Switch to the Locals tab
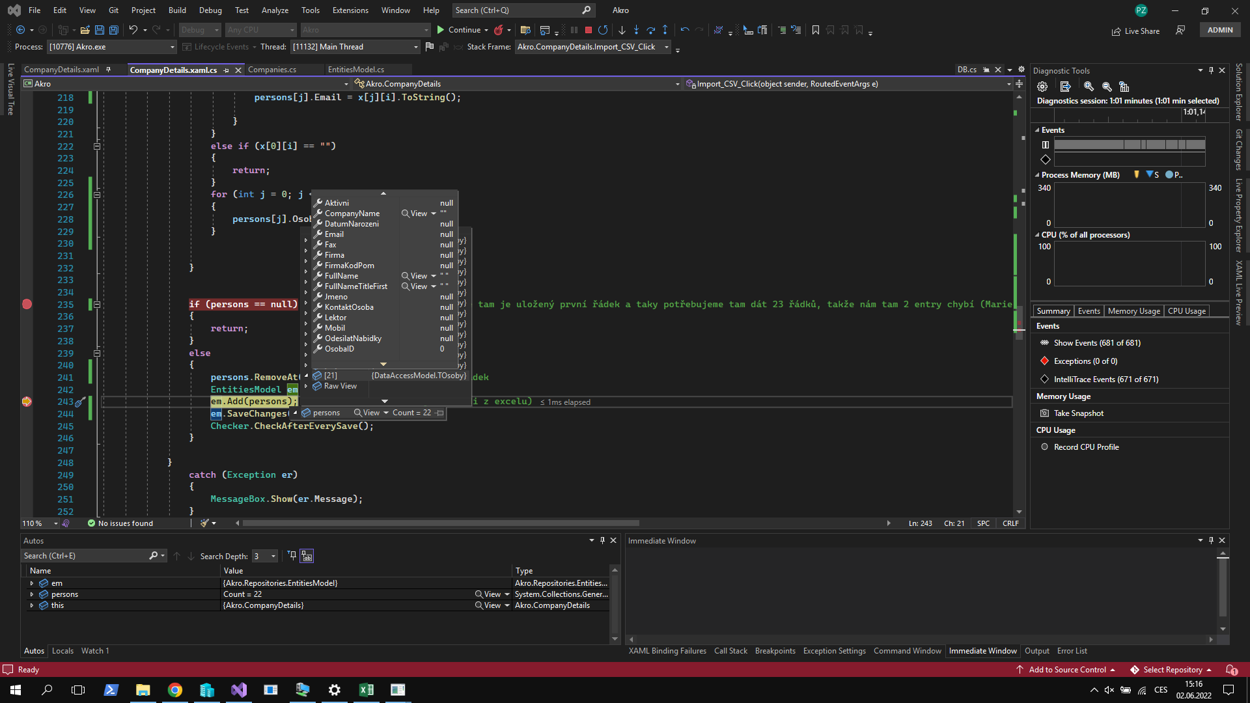This screenshot has width=1250, height=703. (x=62, y=651)
